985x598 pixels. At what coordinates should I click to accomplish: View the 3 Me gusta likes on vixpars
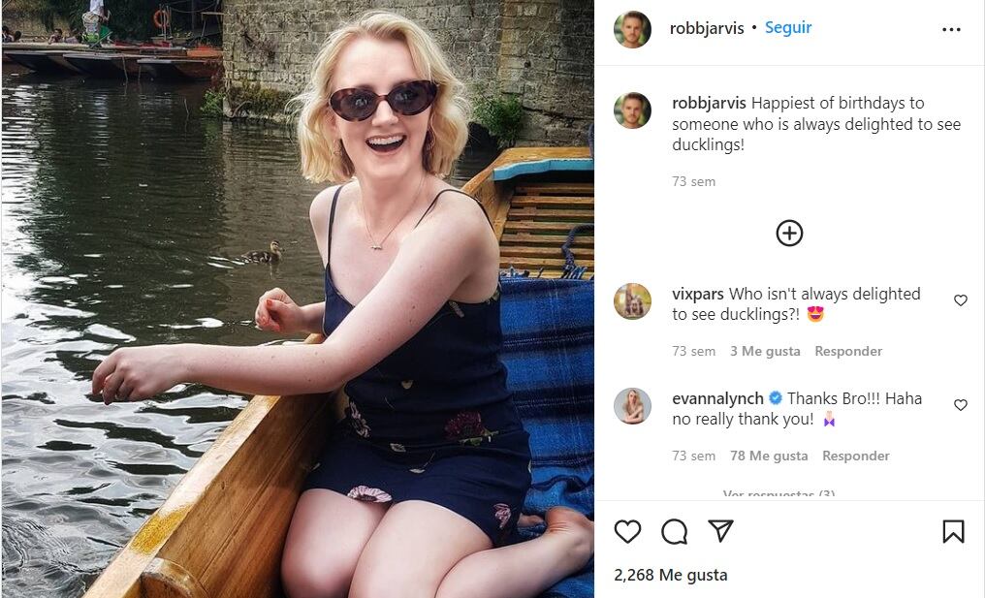tap(765, 351)
